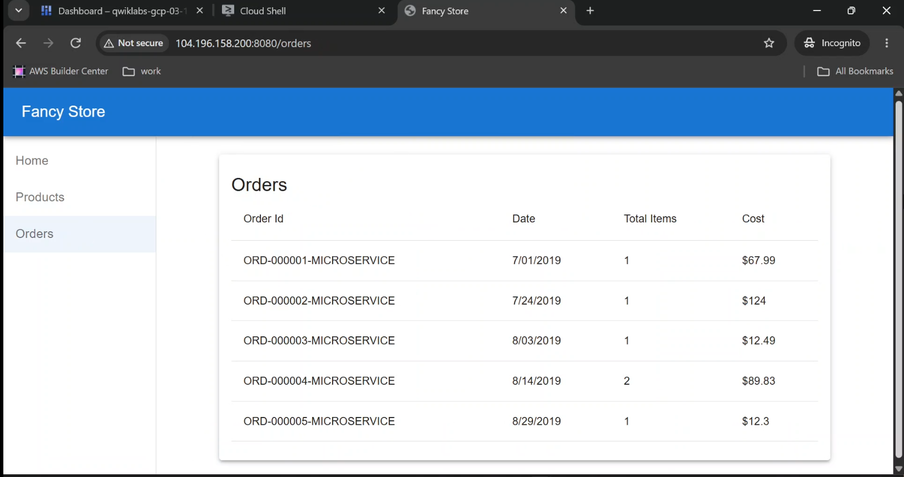
Task: Click the cost $89.83
Action: coord(758,381)
